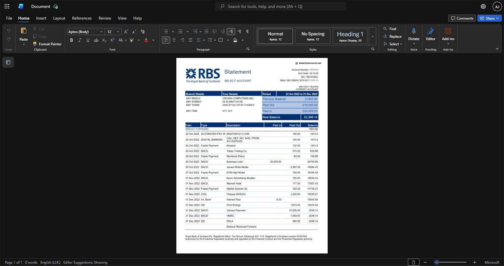Switch to the Review tab

(x=105, y=18)
